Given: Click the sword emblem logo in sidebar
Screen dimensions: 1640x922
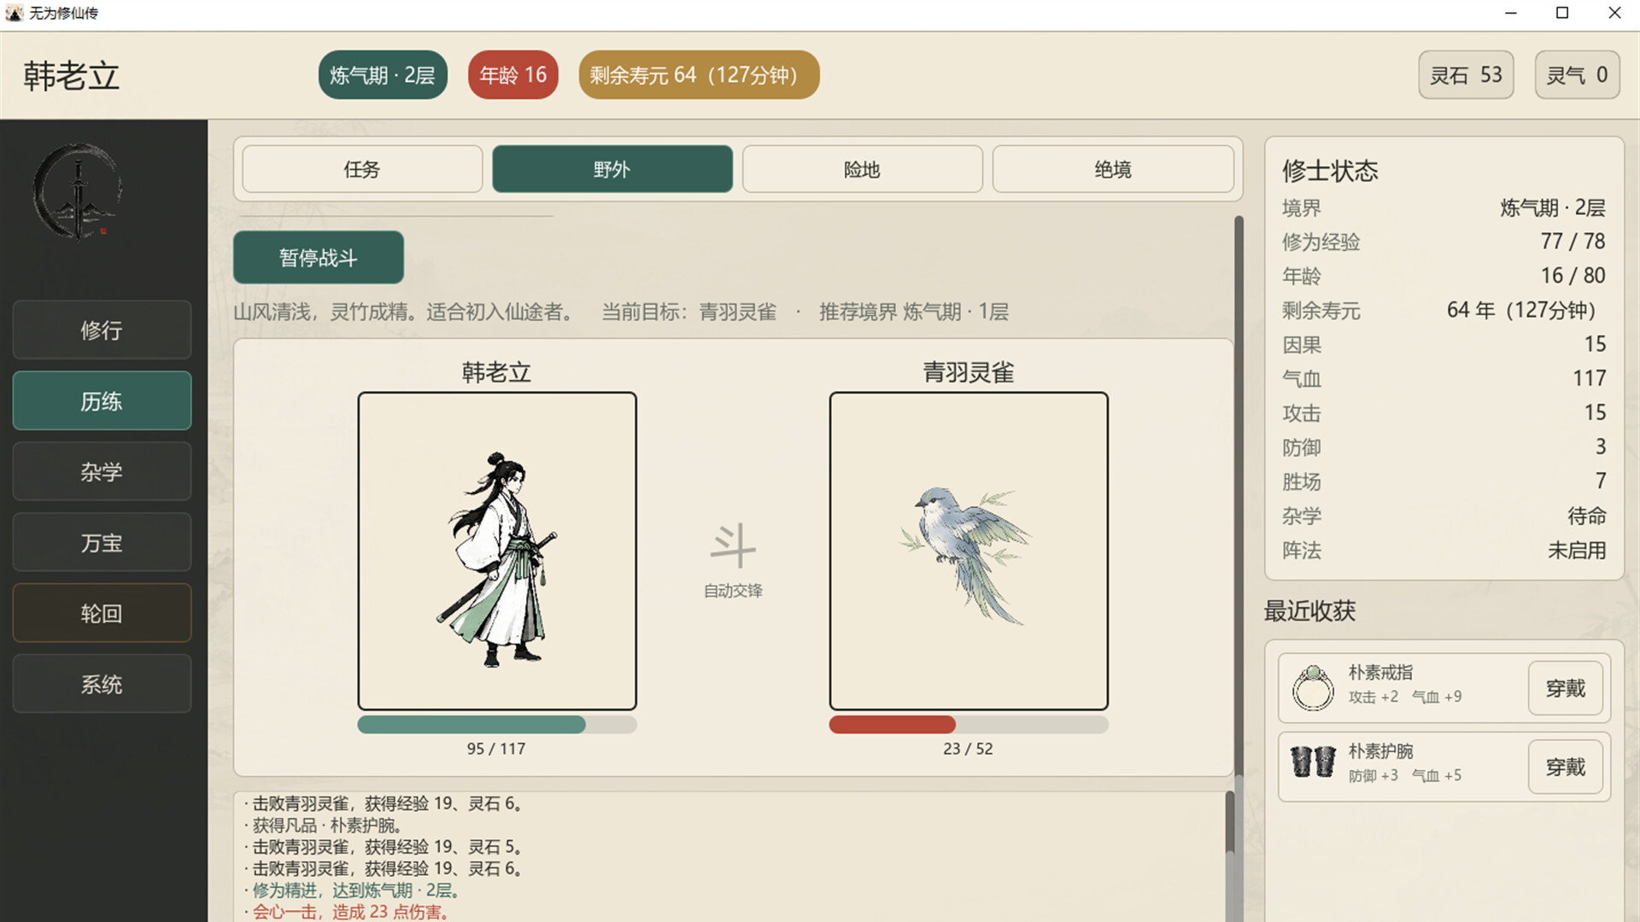Looking at the screenshot, I should coord(78,191).
